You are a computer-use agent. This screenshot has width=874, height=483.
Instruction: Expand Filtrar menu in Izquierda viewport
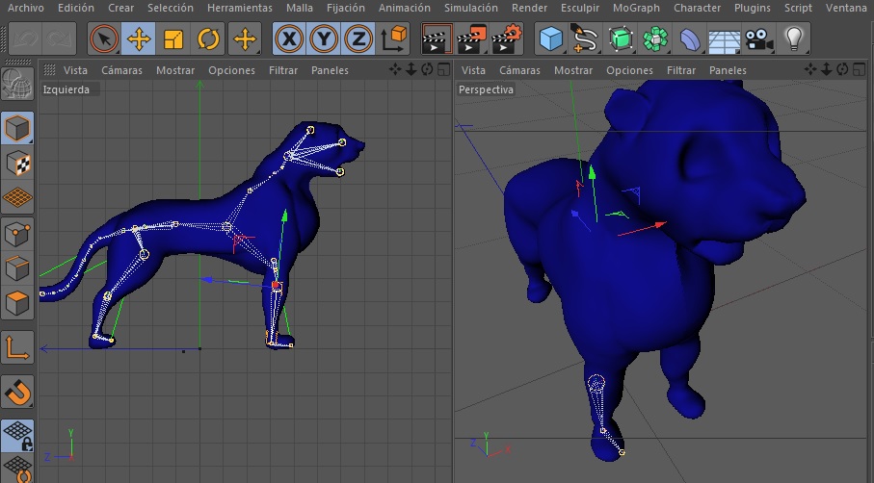point(283,70)
